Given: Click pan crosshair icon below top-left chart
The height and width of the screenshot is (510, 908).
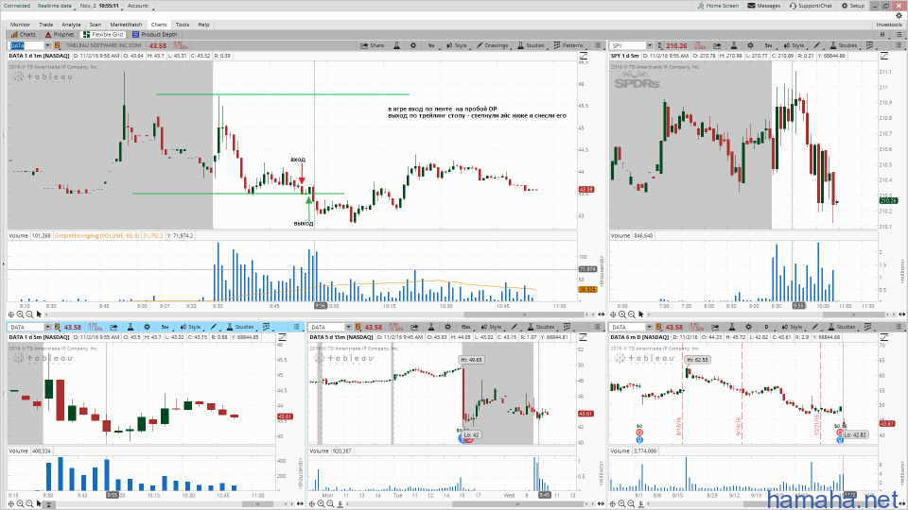Looking at the screenshot, I should click(x=11, y=314).
